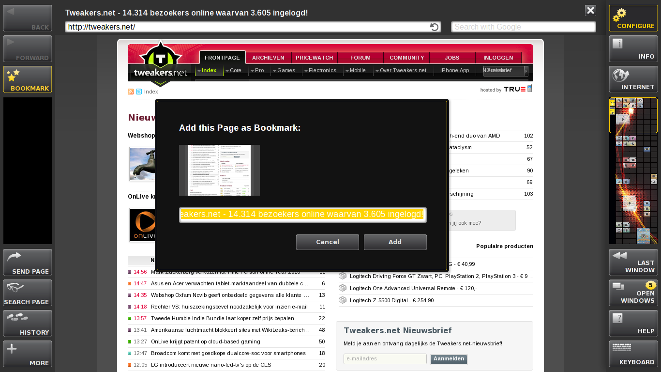
Task: Click the True hosting logo
Action: point(518,89)
